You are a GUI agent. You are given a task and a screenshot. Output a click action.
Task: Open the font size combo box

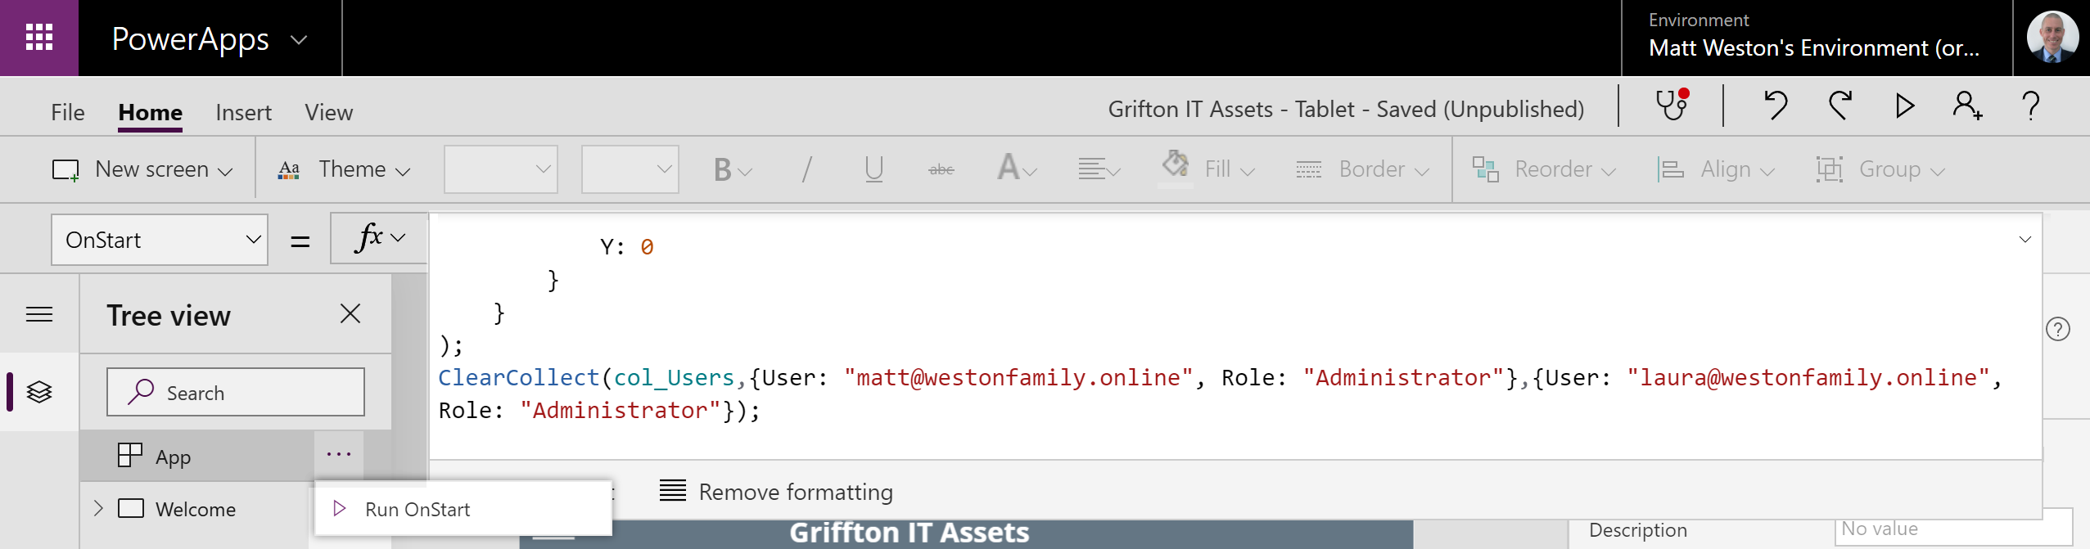click(630, 169)
